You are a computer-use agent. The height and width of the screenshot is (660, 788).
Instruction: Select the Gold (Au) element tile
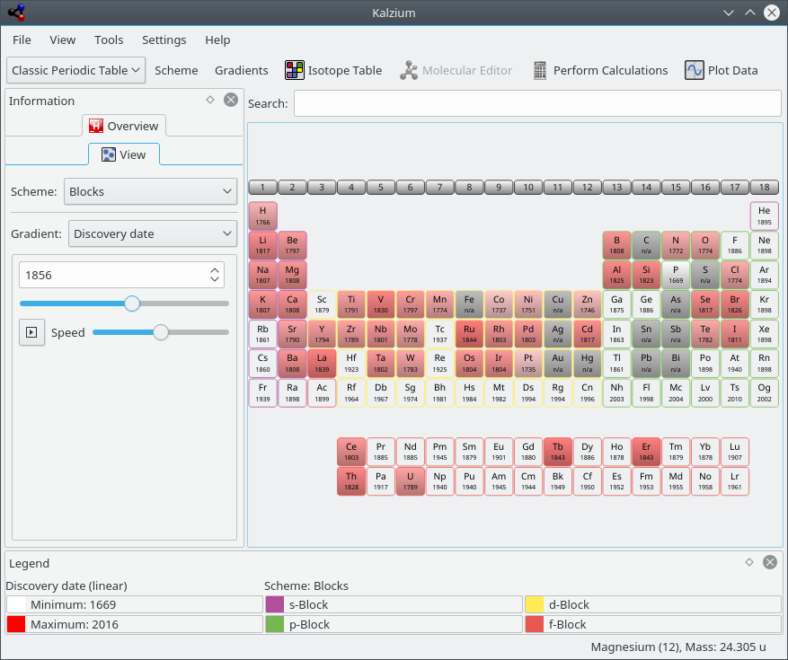coord(558,363)
